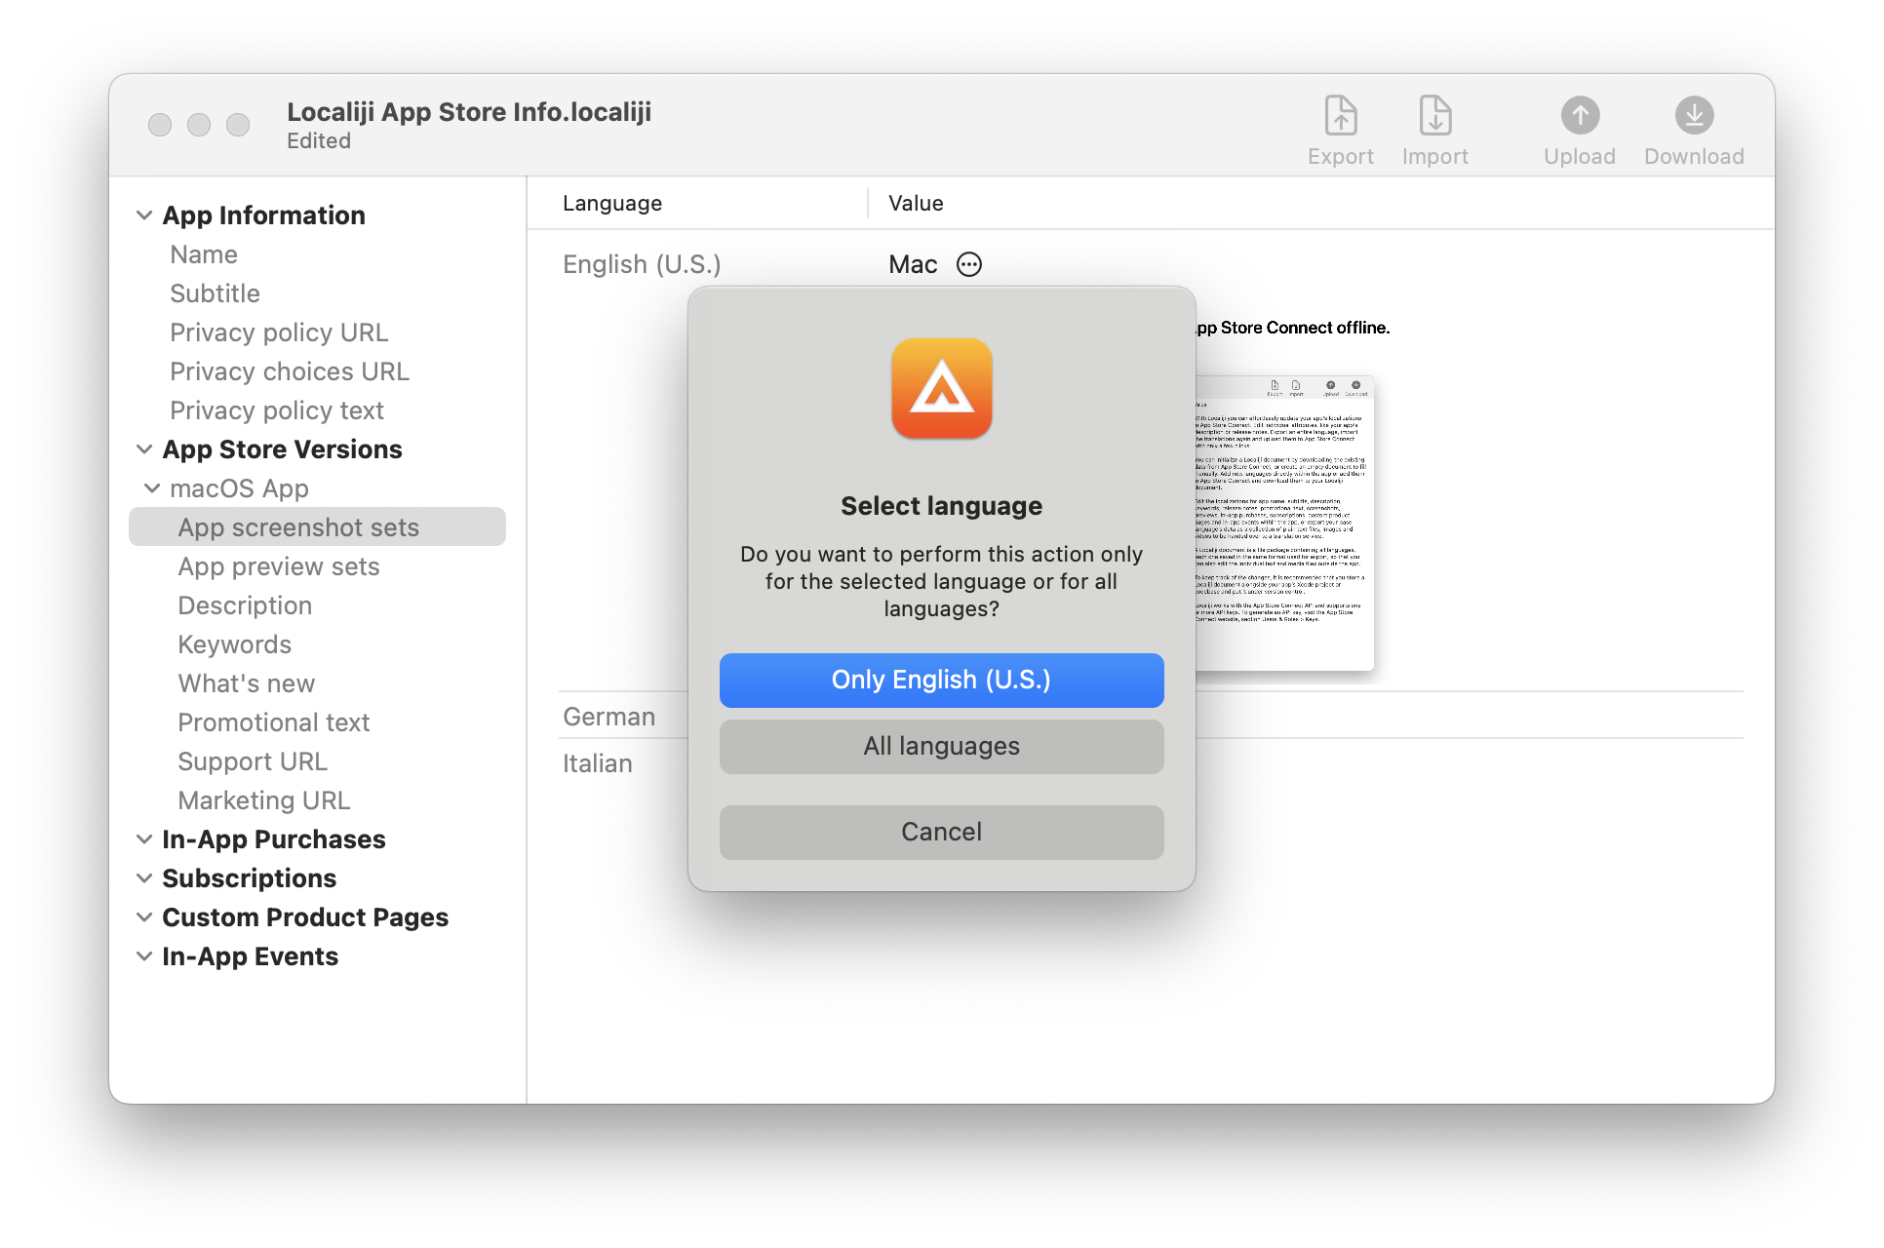Choose Only English (U.S.) button
The height and width of the screenshot is (1248, 1884).
pyautogui.click(x=941, y=680)
